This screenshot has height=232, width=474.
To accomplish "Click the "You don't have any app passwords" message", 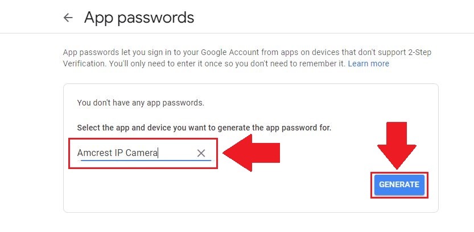I will click(140, 103).
